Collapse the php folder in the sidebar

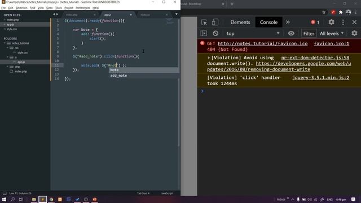(7, 67)
